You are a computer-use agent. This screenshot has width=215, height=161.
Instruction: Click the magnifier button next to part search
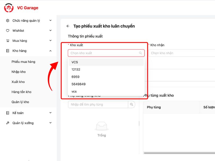[131, 104]
